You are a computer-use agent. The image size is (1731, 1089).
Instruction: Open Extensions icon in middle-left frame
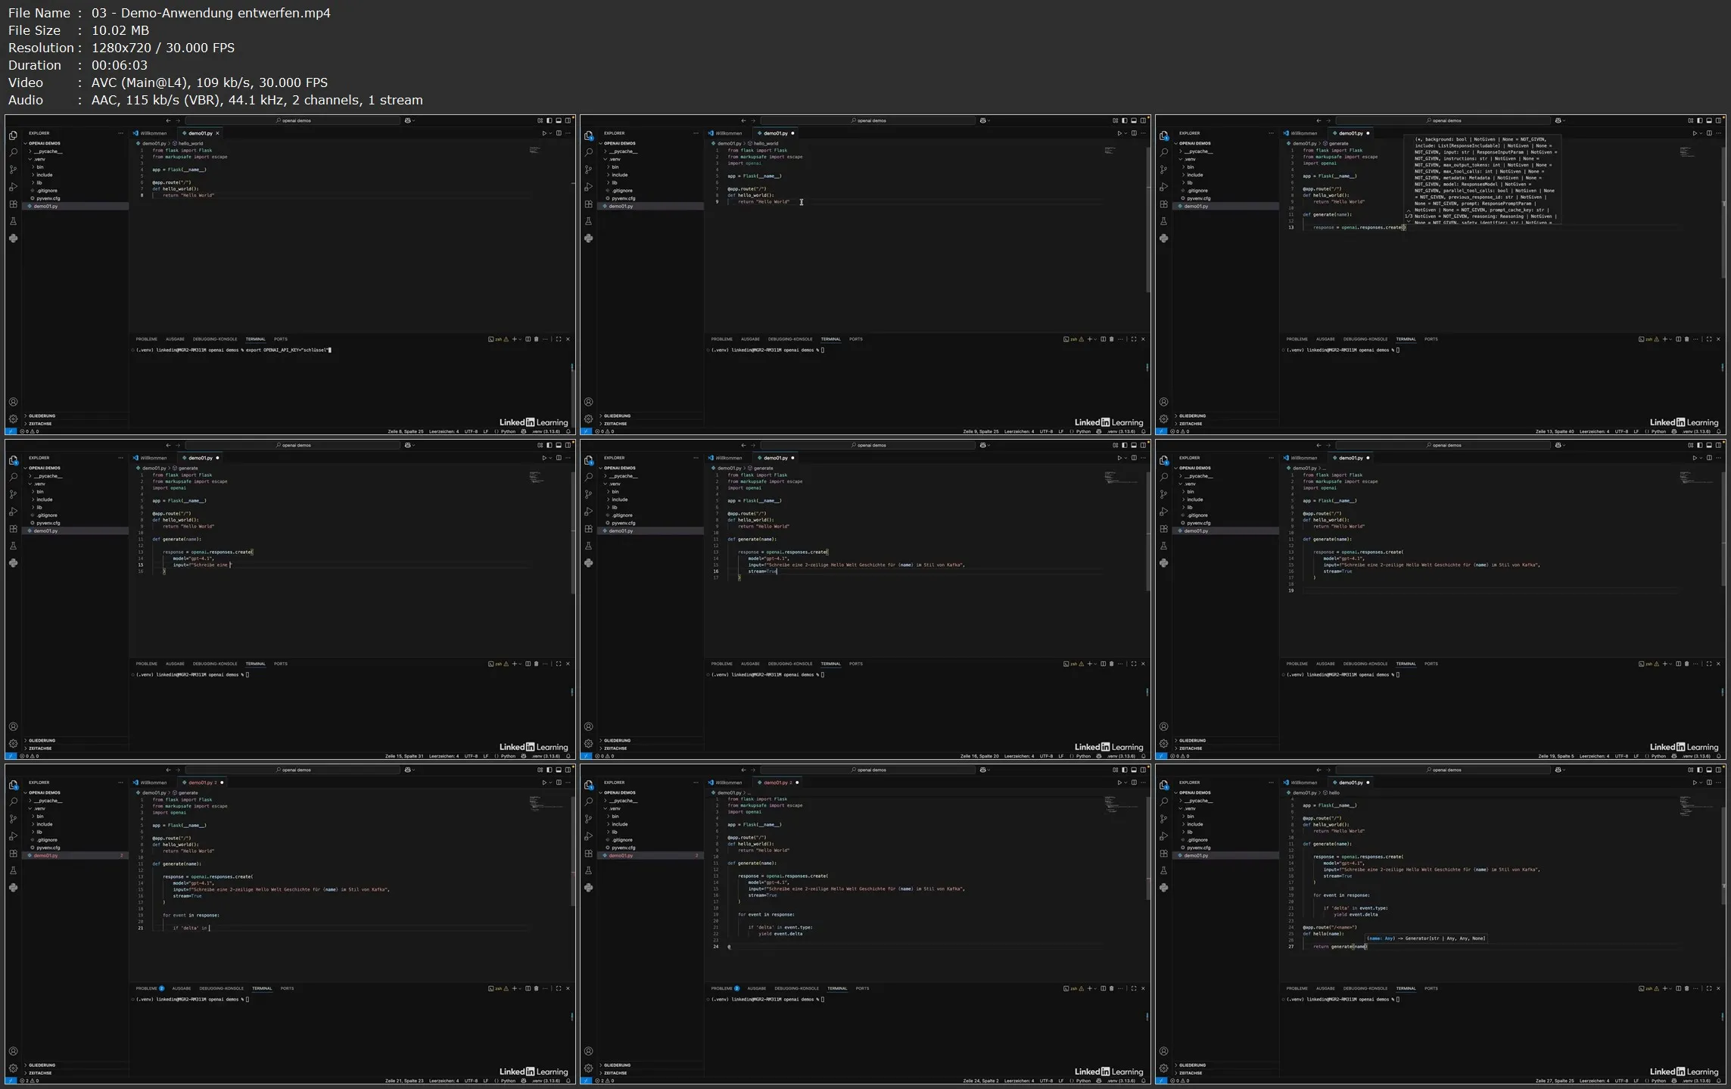coord(13,529)
